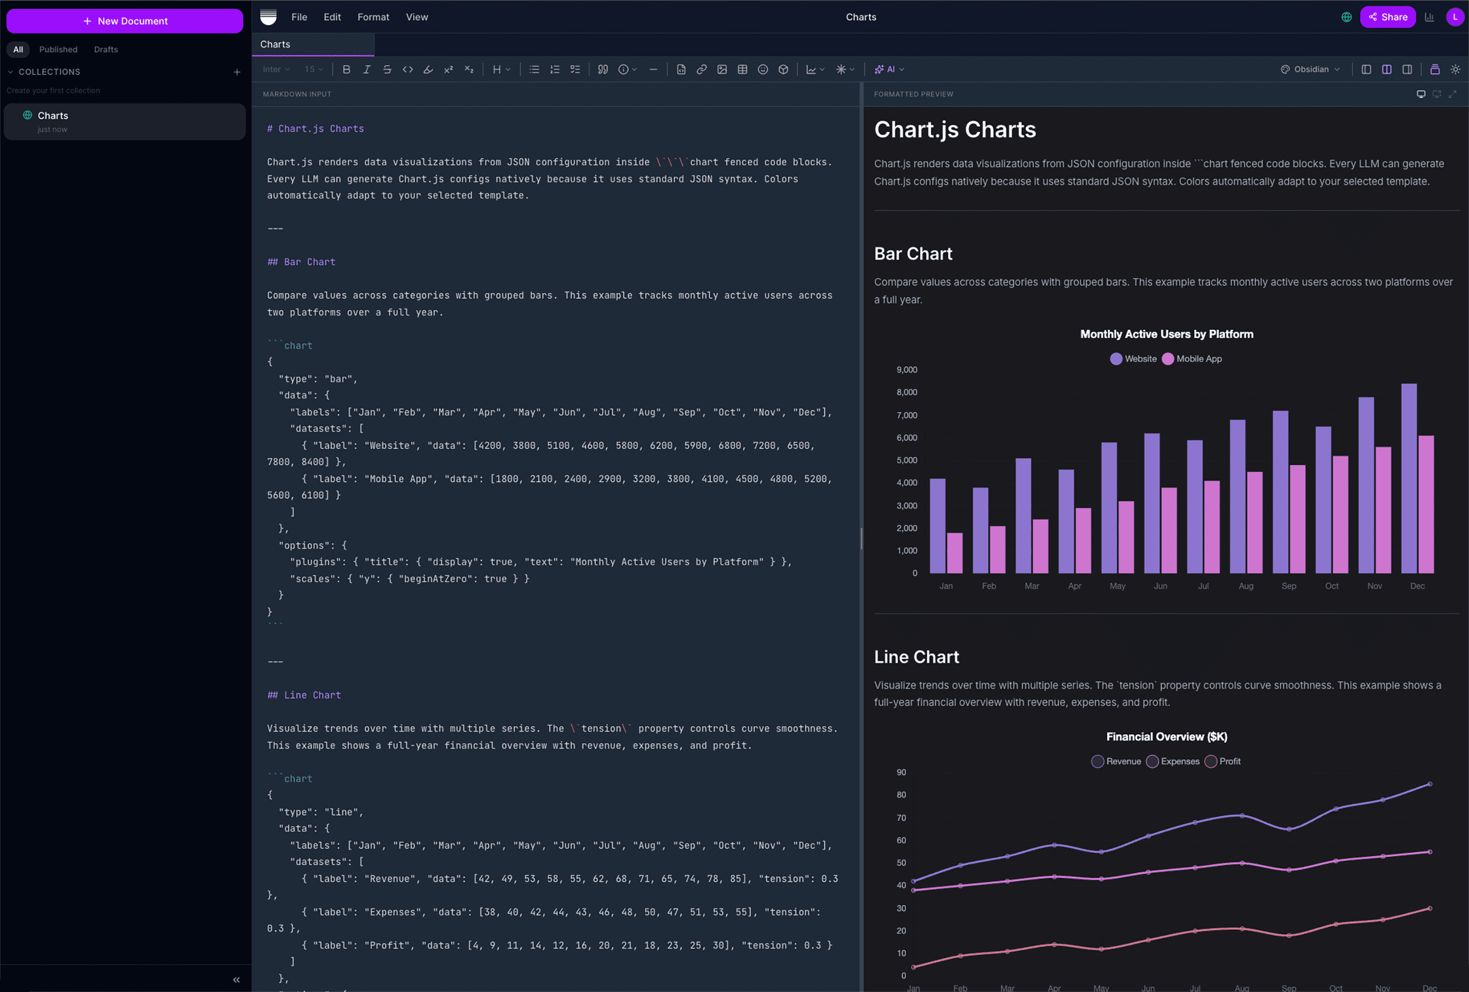Click the Share button
The width and height of the screenshot is (1469, 992).
(1387, 17)
